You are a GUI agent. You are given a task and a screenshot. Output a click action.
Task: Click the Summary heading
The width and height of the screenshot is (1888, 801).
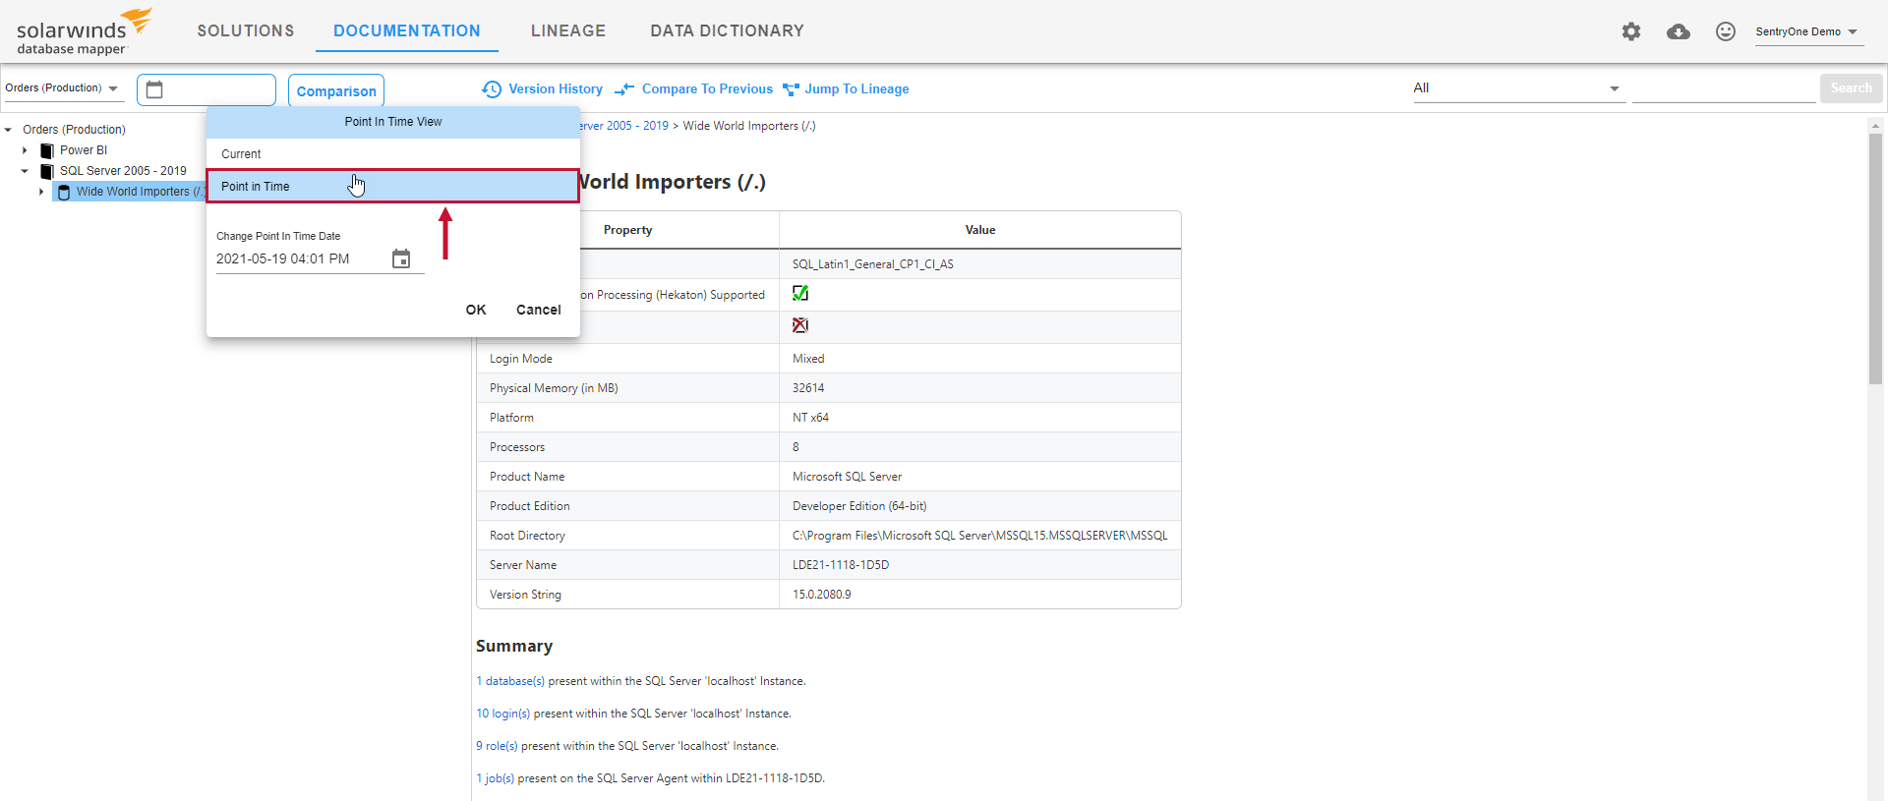pyautogui.click(x=514, y=646)
